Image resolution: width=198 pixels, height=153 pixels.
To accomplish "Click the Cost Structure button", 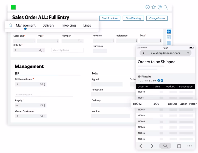I will [x=110, y=18].
